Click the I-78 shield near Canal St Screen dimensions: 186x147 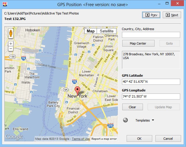click(x=75, y=82)
